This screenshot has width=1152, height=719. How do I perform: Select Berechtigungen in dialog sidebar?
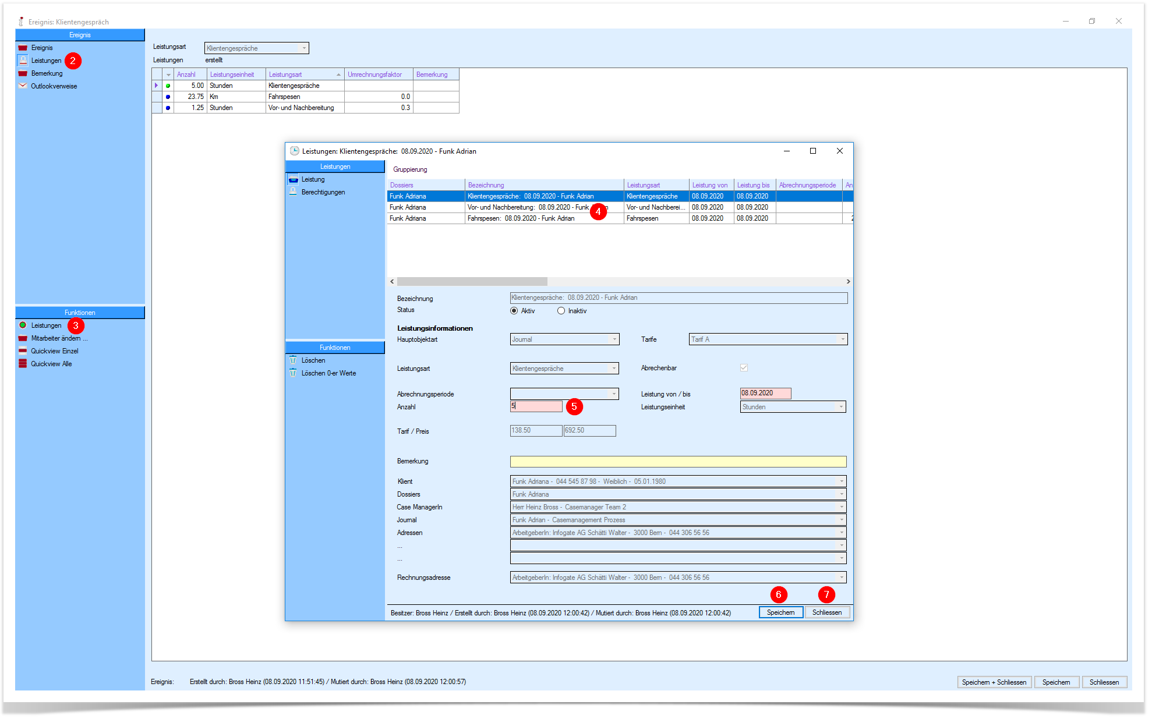(323, 192)
